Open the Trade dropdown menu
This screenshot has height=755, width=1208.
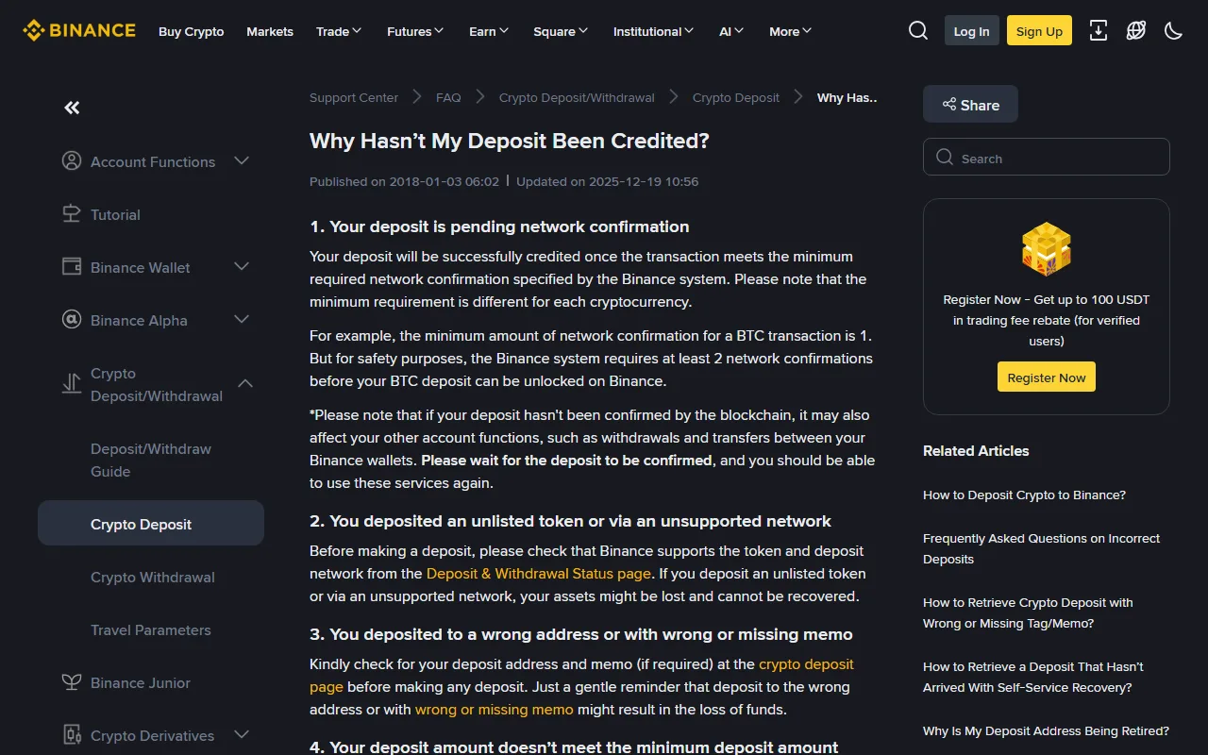[x=339, y=31]
